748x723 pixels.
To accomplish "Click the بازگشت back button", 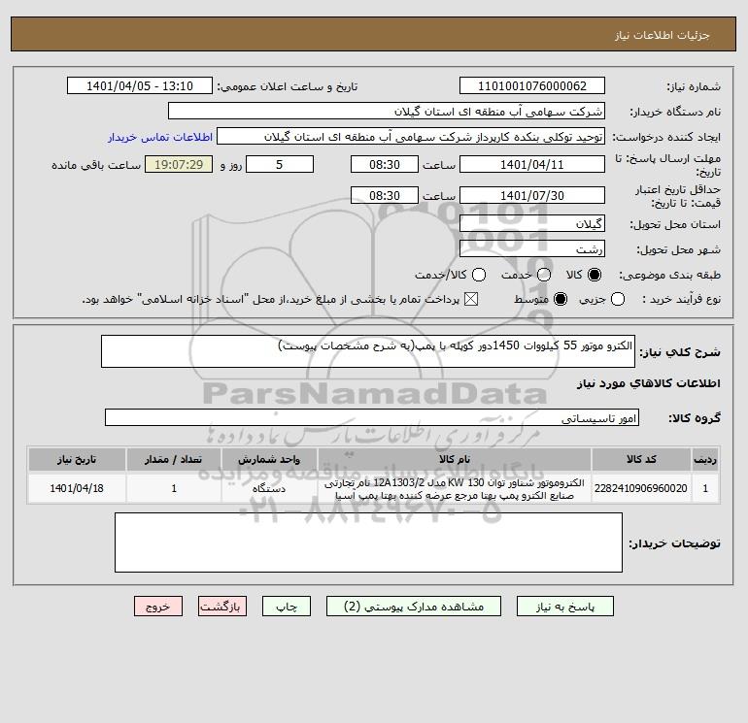I will (x=222, y=607).
